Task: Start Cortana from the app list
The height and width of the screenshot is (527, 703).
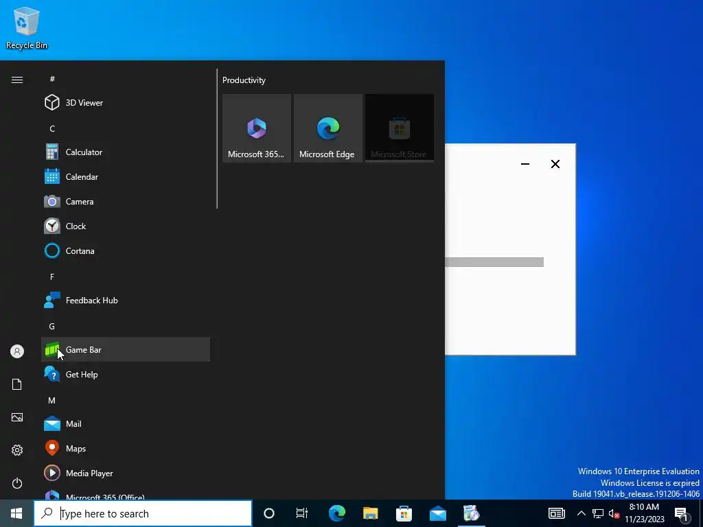Action: [x=126, y=250]
